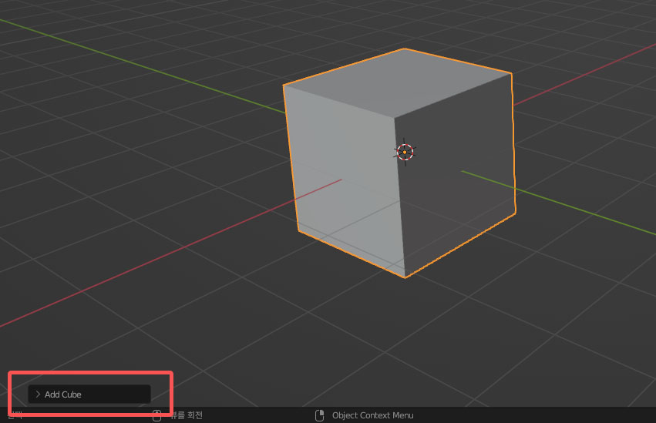Click the '뷰를 회전' status bar text

(x=187, y=415)
